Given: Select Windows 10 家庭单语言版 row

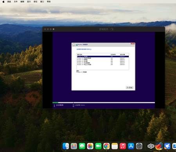Looking at the screenshot, I should (x=103, y=58).
